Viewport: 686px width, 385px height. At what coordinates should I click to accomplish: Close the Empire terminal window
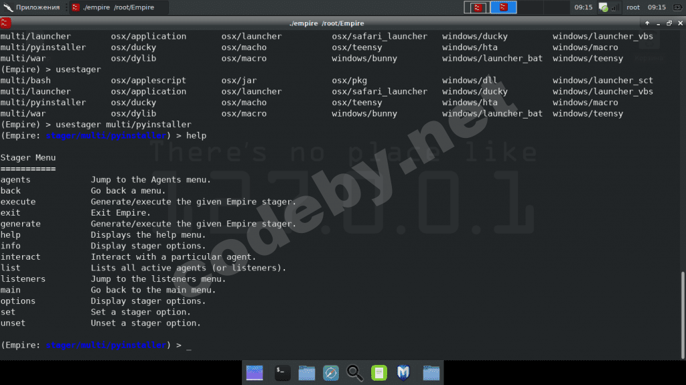680,23
